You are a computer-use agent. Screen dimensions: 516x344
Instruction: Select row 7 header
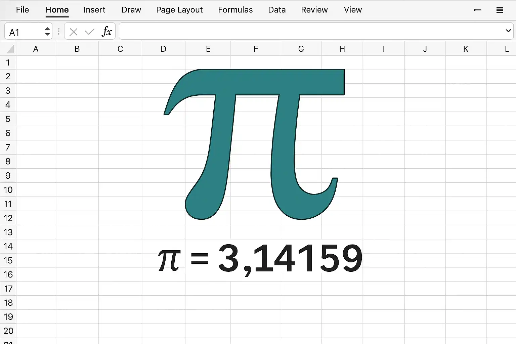[8, 147]
